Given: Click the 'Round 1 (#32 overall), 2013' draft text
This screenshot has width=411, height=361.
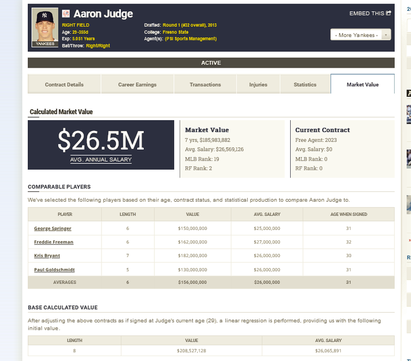Looking at the screenshot, I should pos(190,25).
